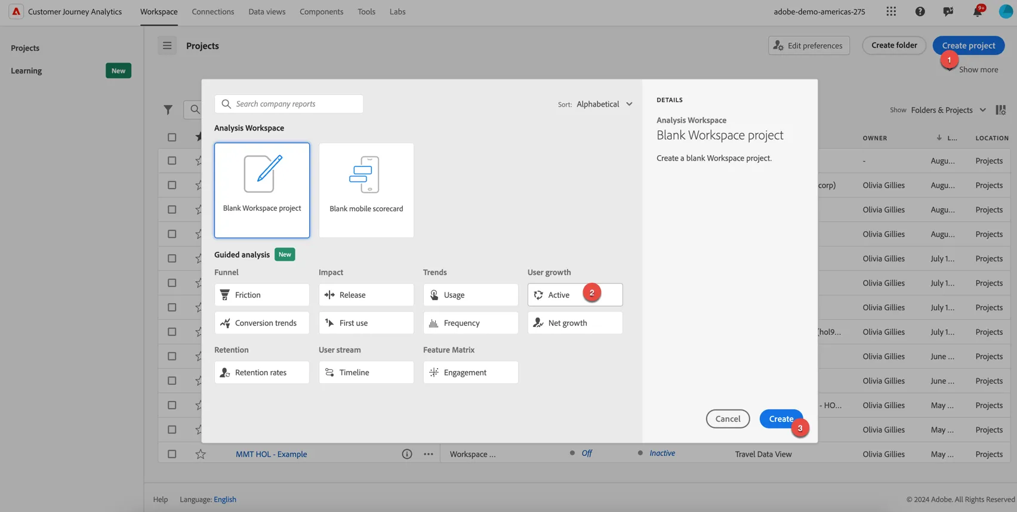The height and width of the screenshot is (512, 1017).
Task: Click the Create button in dialog
Action: (x=781, y=419)
